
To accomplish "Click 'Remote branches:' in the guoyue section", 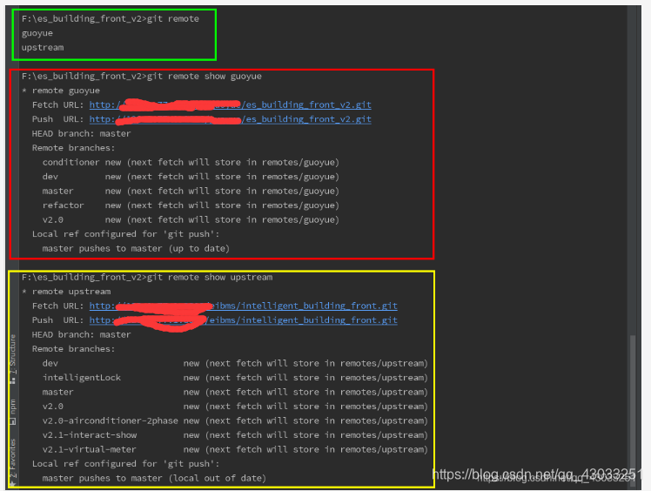I will (x=73, y=148).
